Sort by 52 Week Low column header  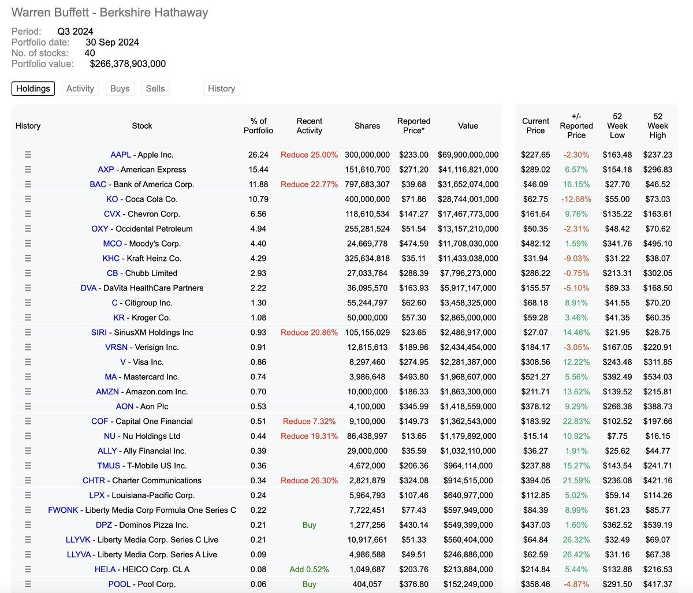coord(617,126)
